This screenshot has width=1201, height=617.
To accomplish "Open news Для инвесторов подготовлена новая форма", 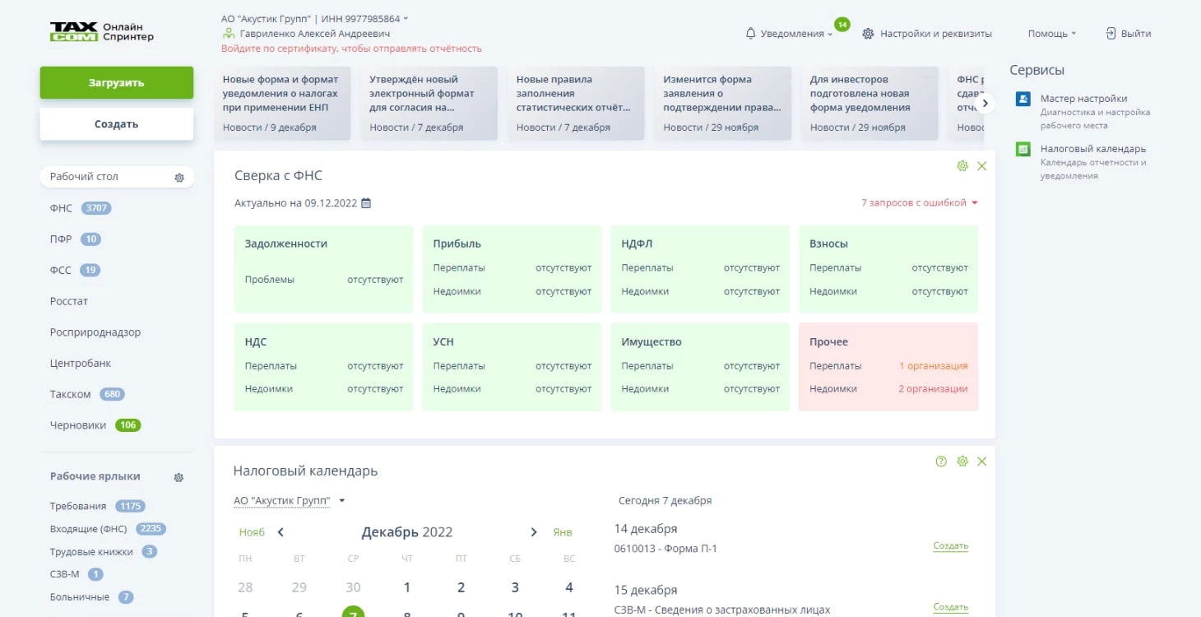I will point(869,103).
